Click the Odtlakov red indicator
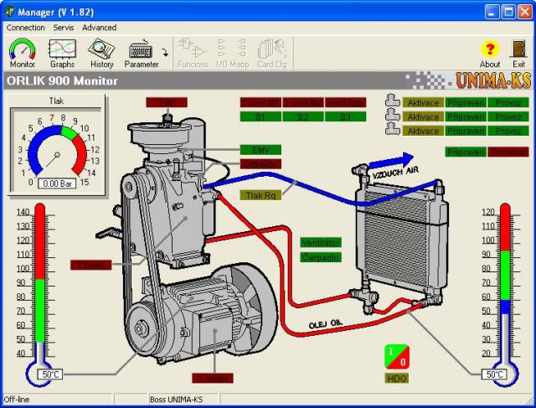 [x=260, y=164]
